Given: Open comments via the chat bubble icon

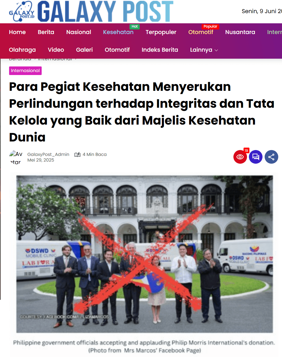Looking at the screenshot, I should [x=256, y=157].
